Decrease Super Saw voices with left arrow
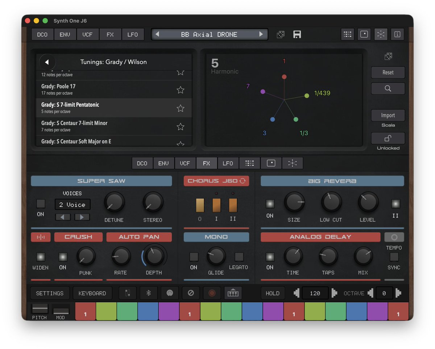Screen dimensions: 435x349 (x=63, y=217)
